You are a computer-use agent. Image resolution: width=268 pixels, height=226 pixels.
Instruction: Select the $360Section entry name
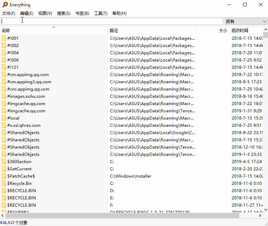[x=19, y=162]
